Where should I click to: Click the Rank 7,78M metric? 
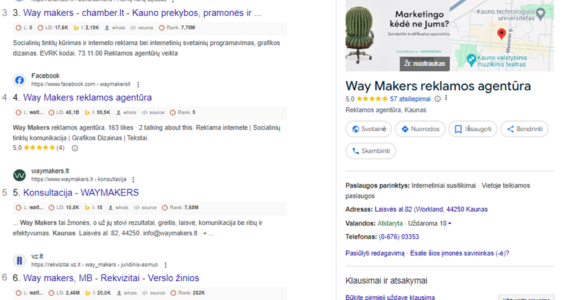click(x=177, y=28)
